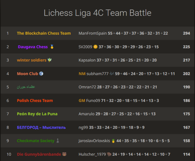Click the bison icon beside Hulscher_1979
Image resolution: width=195 pixels, height=161 pixels.
109,154
